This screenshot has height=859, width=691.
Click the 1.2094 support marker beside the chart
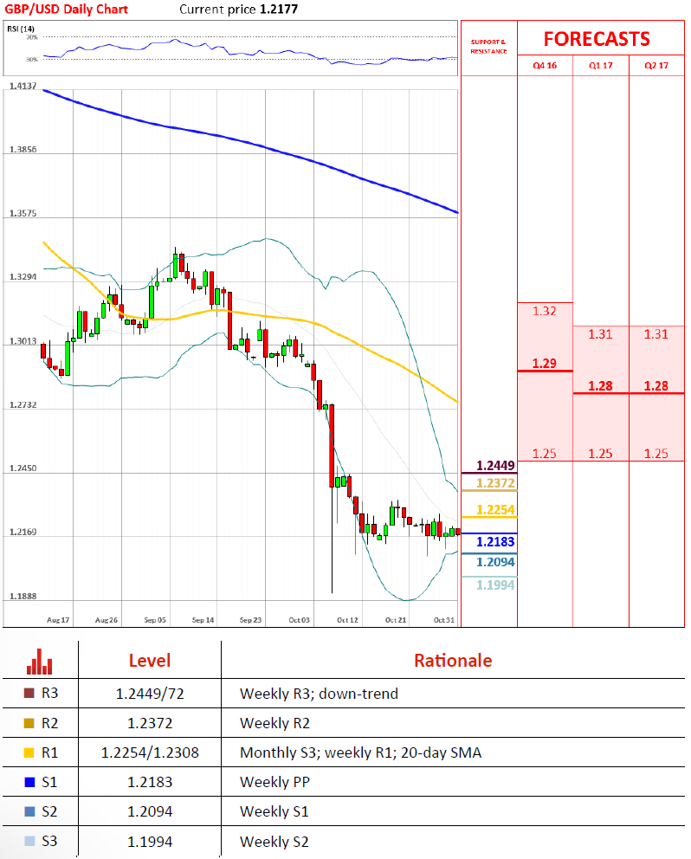[495, 562]
